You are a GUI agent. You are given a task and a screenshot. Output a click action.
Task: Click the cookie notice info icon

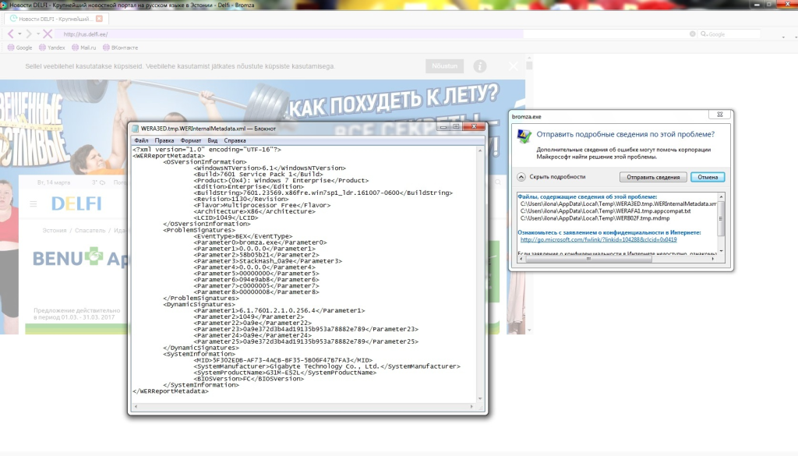coord(480,67)
